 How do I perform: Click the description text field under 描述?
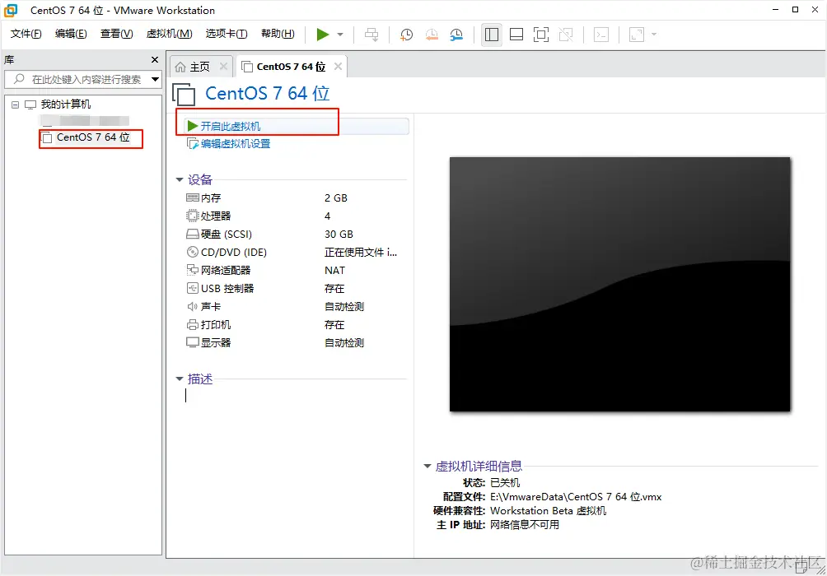click(296, 396)
